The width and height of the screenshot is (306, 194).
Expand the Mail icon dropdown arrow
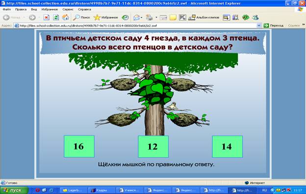click(142, 18)
